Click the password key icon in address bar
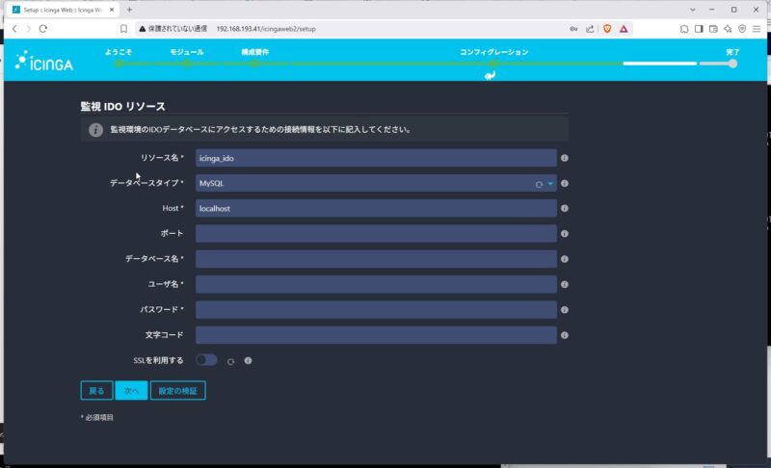 (573, 29)
